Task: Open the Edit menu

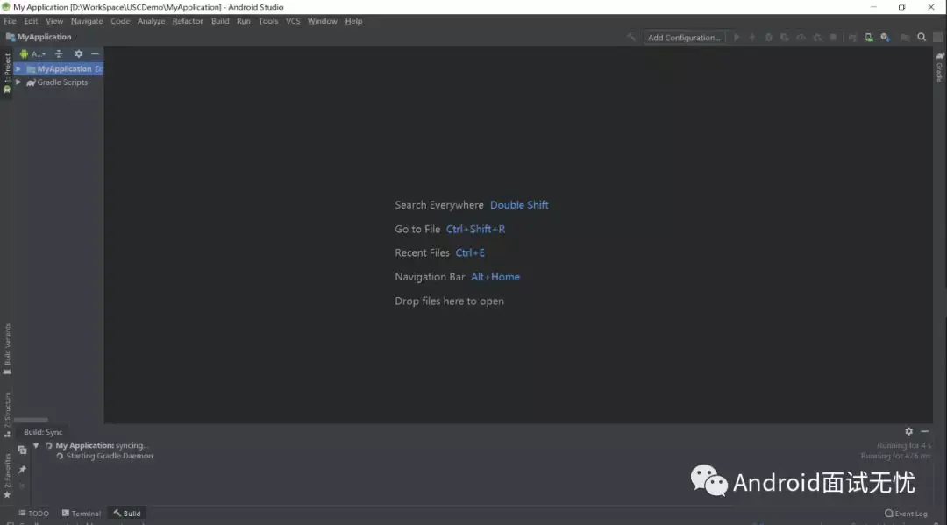Action: pos(31,21)
